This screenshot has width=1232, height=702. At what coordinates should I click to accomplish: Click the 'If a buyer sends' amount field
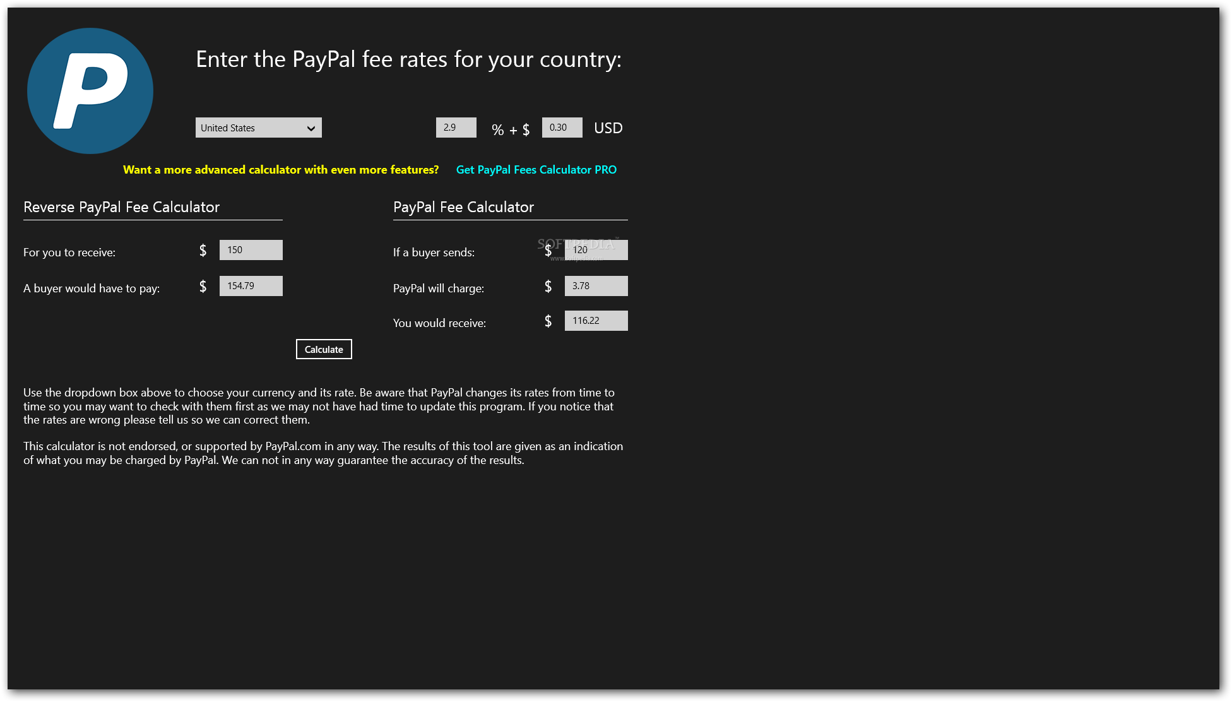596,250
